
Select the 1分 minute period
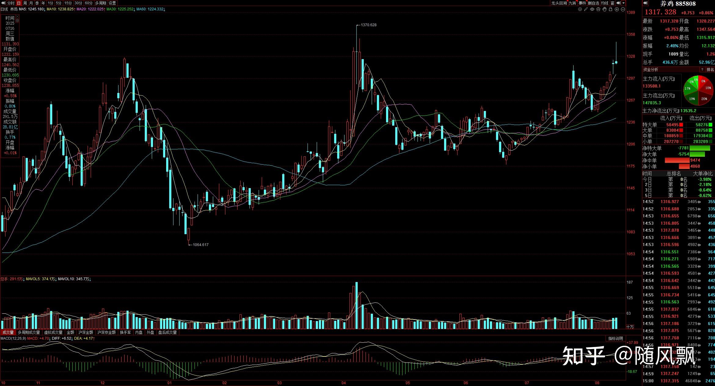coord(50,3)
